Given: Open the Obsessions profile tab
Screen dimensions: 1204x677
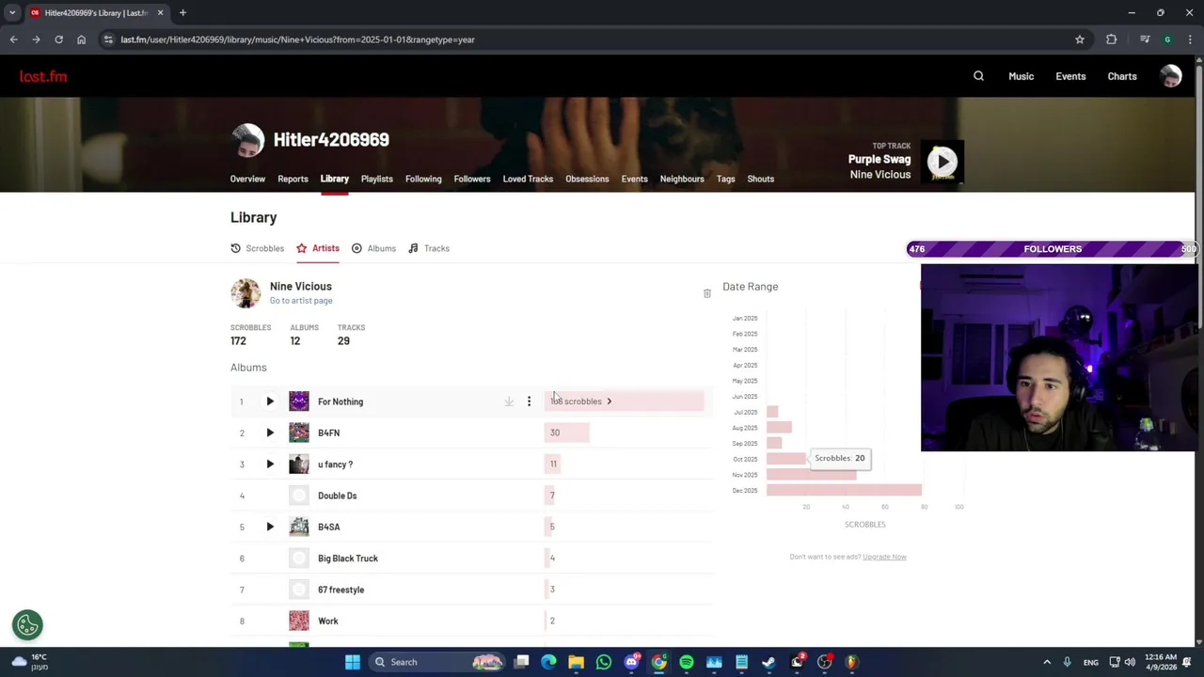Looking at the screenshot, I should pyautogui.click(x=587, y=179).
